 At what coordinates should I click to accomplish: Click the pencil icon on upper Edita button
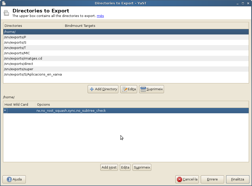tap(124, 89)
